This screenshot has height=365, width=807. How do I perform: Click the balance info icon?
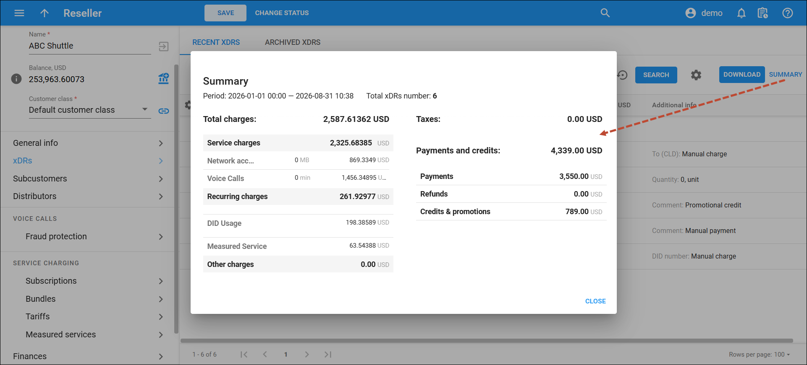pos(16,79)
